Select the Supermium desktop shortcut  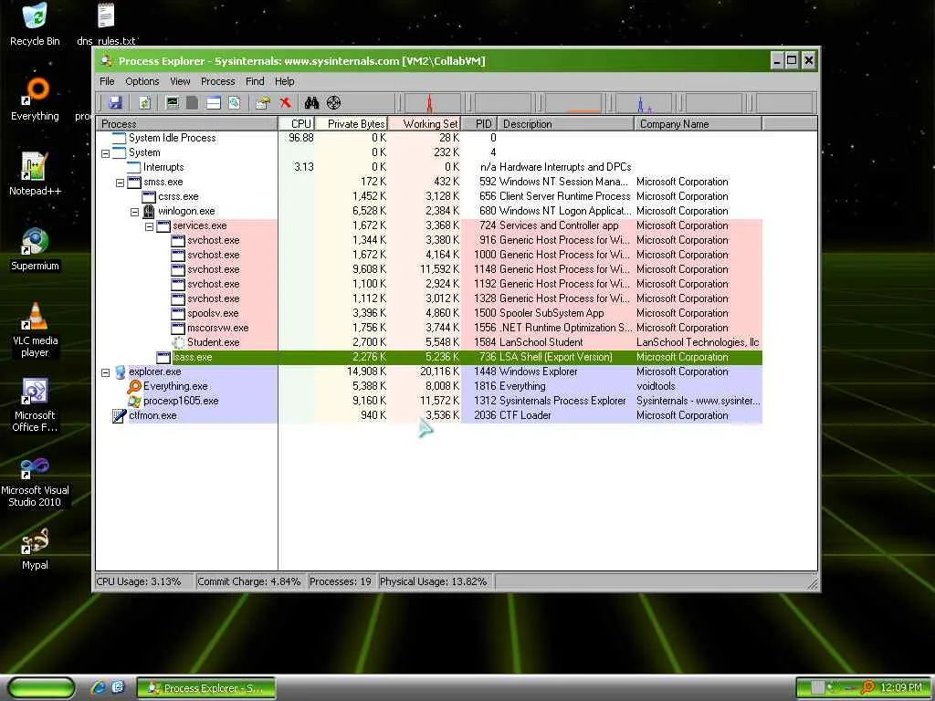(x=35, y=249)
